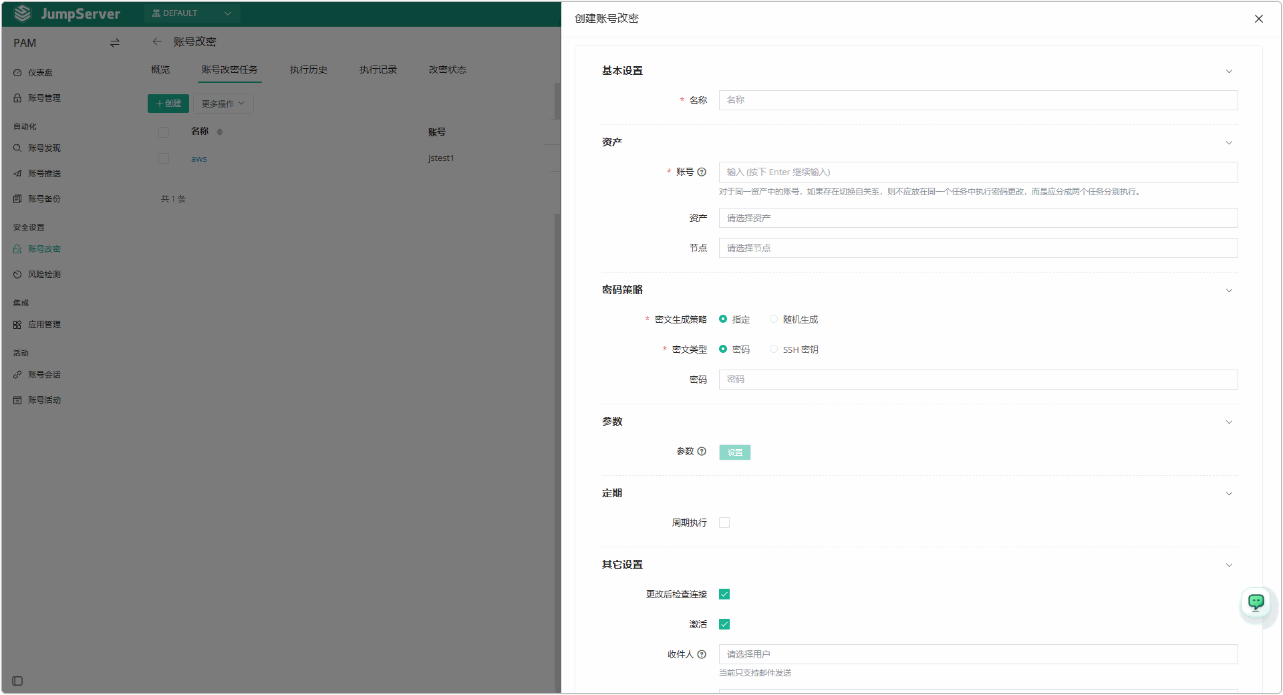This screenshot has height=695, width=1283.
Task: Collapse the 定期 section chevron
Action: (1229, 494)
